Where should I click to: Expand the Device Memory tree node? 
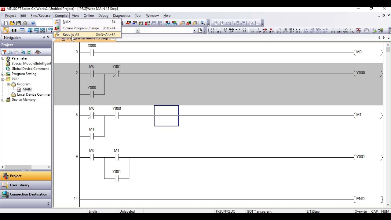(x=3, y=100)
